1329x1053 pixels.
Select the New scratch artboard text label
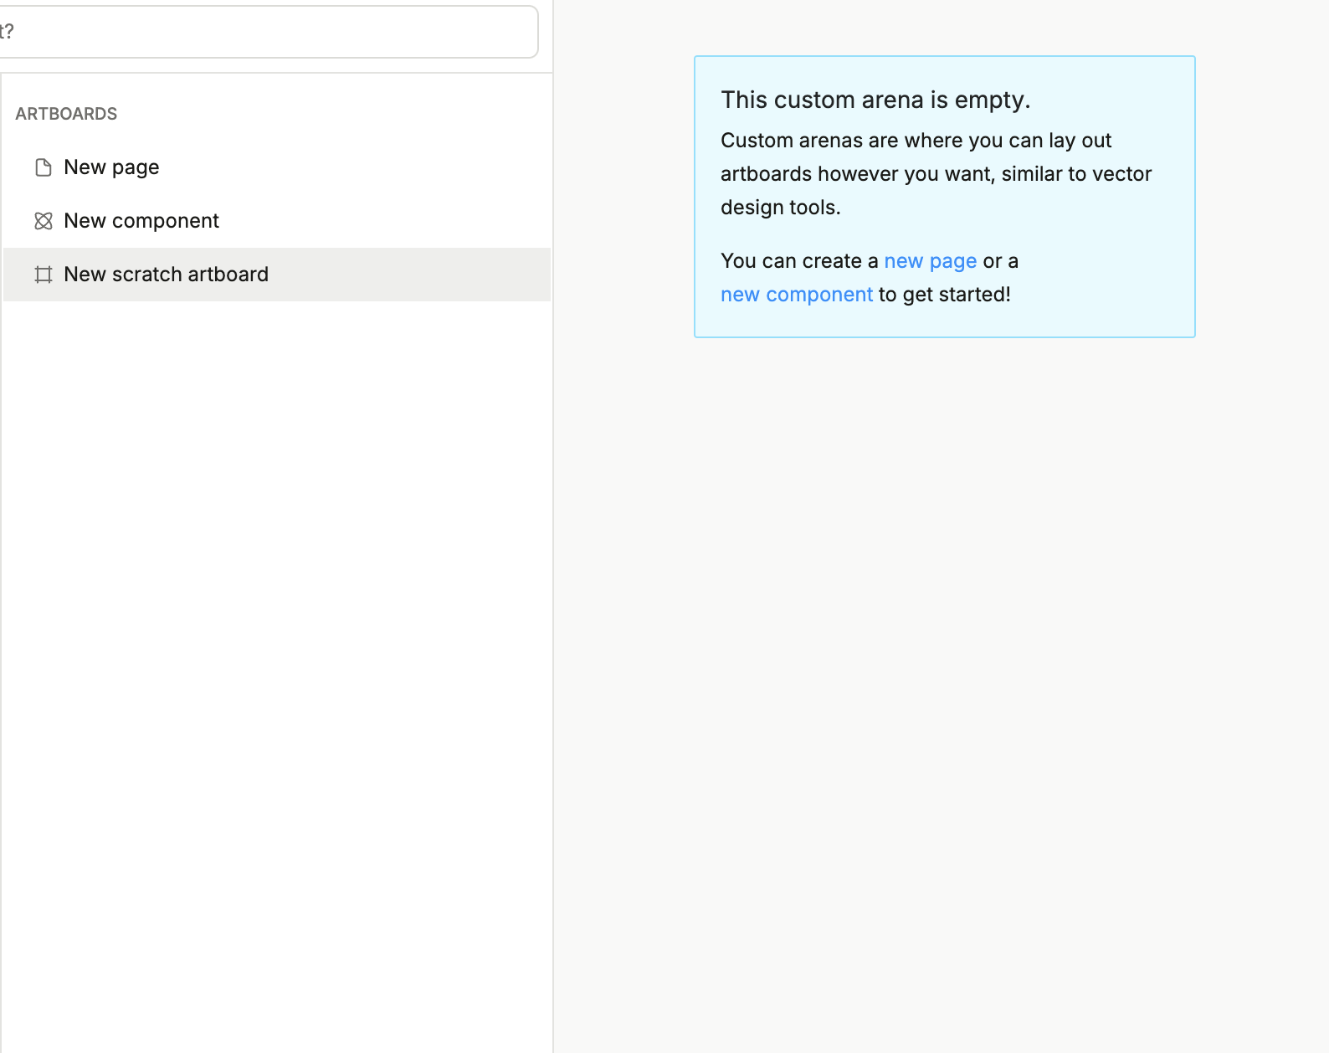(166, 275)
